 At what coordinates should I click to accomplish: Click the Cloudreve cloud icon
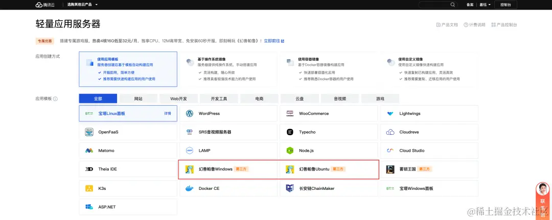tap(390, 132)
